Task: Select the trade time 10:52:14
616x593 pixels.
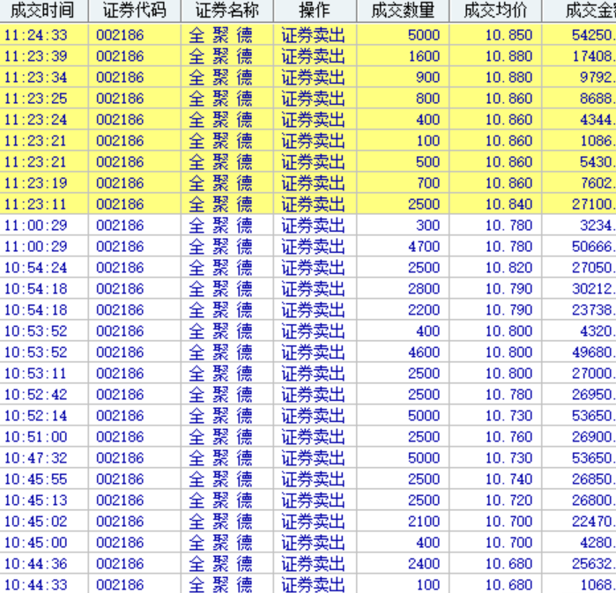Action: pyautogui.click(x=35, y=416)
